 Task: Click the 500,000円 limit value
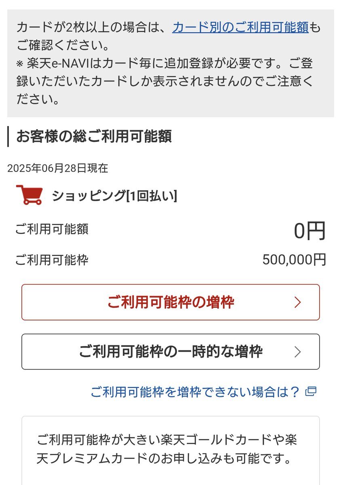(294, 260)
